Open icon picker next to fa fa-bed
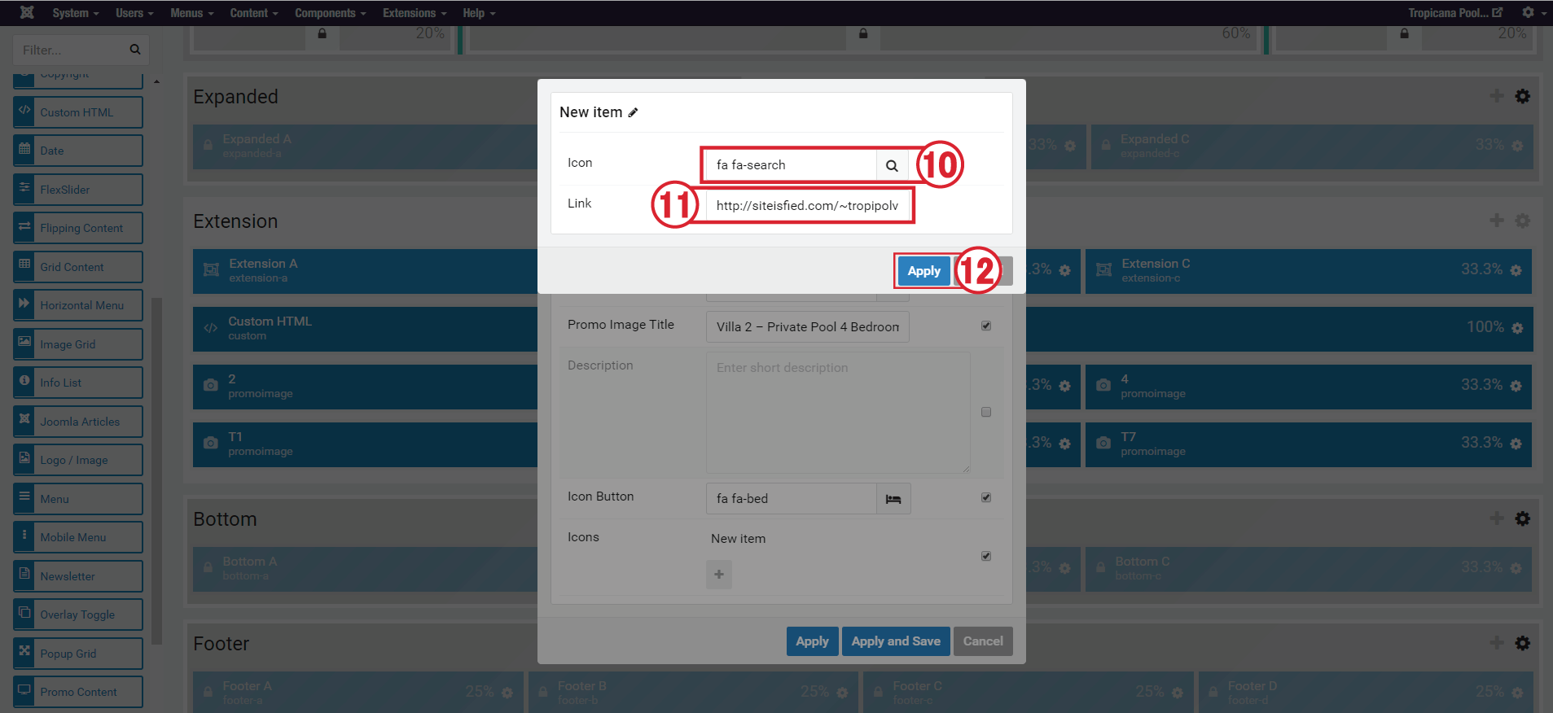Viewport: 1553px width, 713px height. [x=893, y=498]
